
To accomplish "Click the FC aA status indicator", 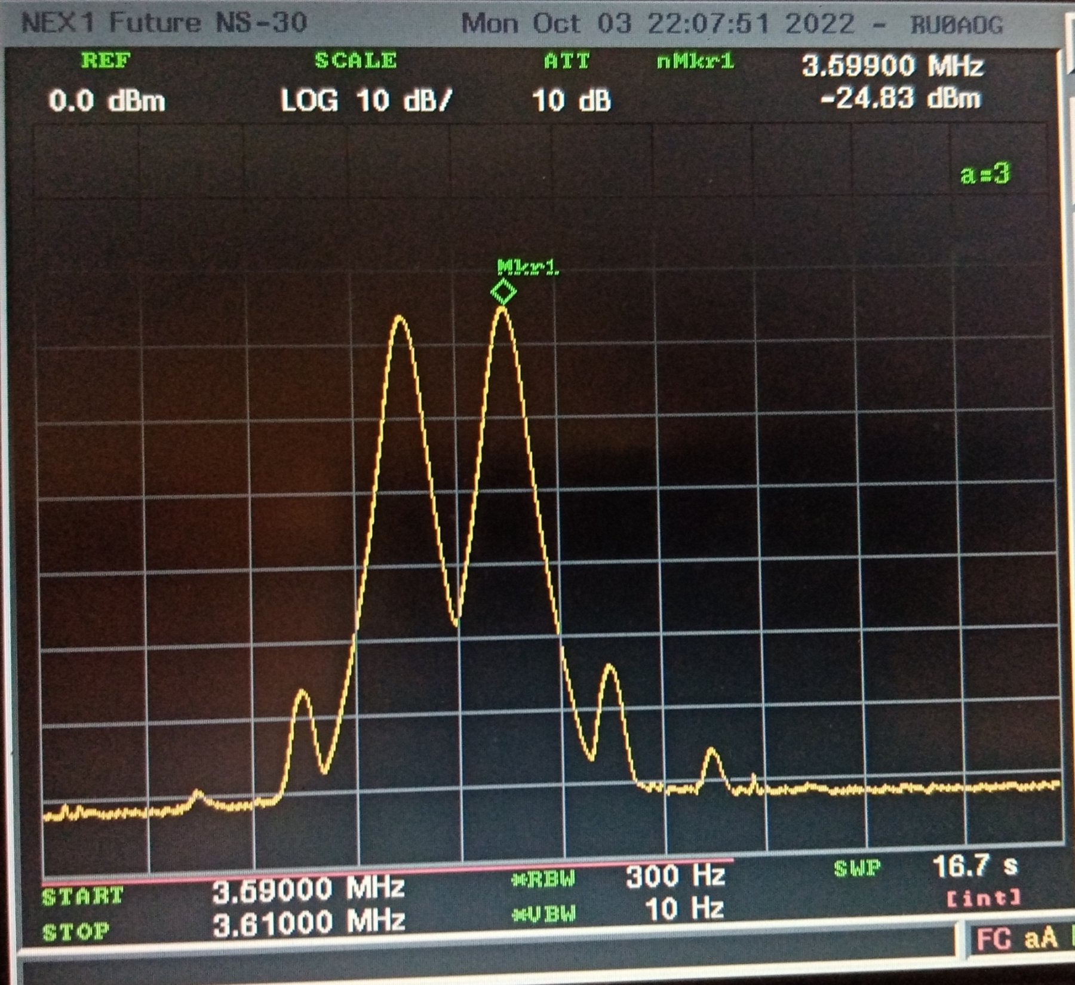I will pyautogui.click(x=1017, y=938).
